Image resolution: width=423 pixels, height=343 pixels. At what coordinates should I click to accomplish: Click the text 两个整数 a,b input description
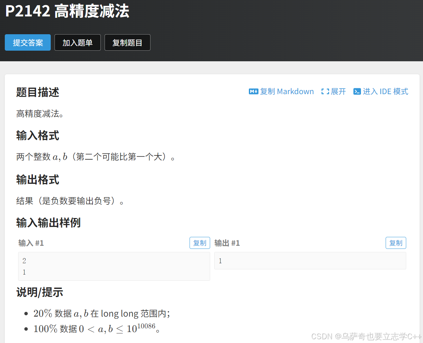[x=96, y=157]
